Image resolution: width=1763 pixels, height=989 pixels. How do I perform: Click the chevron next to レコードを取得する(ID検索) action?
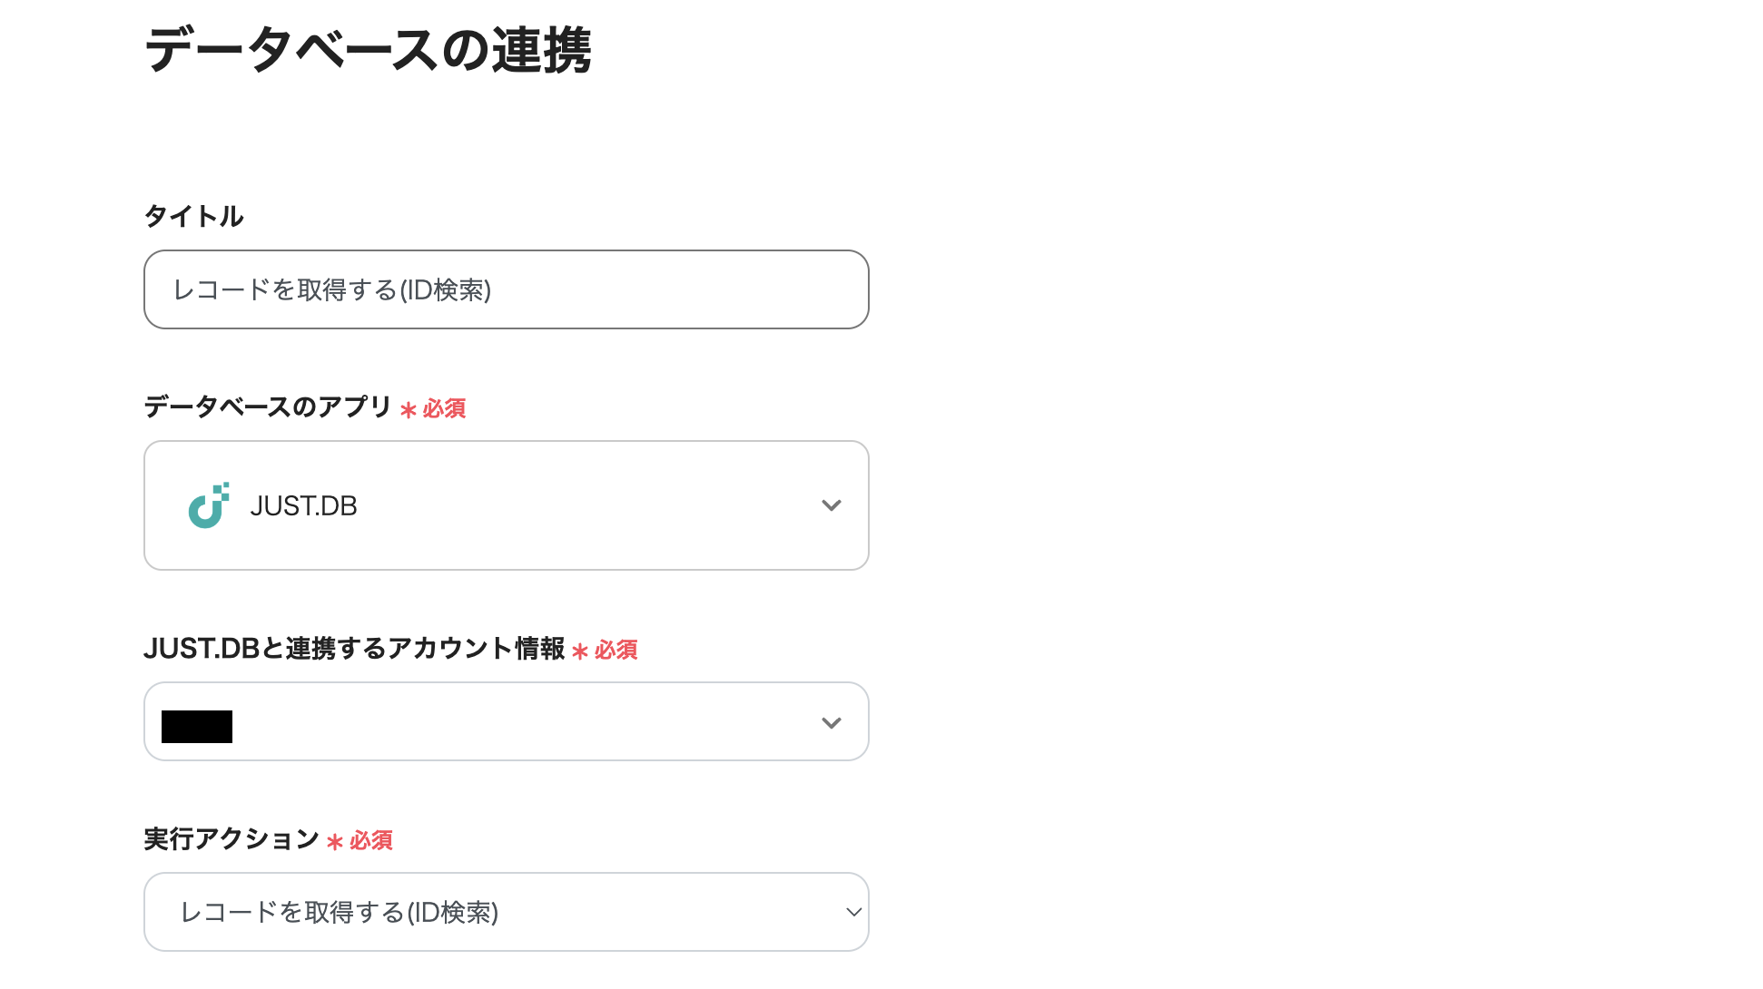coord(851,912)
